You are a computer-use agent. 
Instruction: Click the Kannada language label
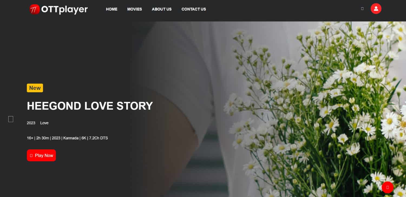coord(70,138)
